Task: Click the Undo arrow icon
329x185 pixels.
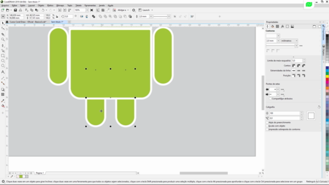Action: 43,10
